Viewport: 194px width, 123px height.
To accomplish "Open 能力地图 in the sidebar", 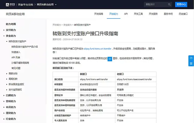I will 11,24.
